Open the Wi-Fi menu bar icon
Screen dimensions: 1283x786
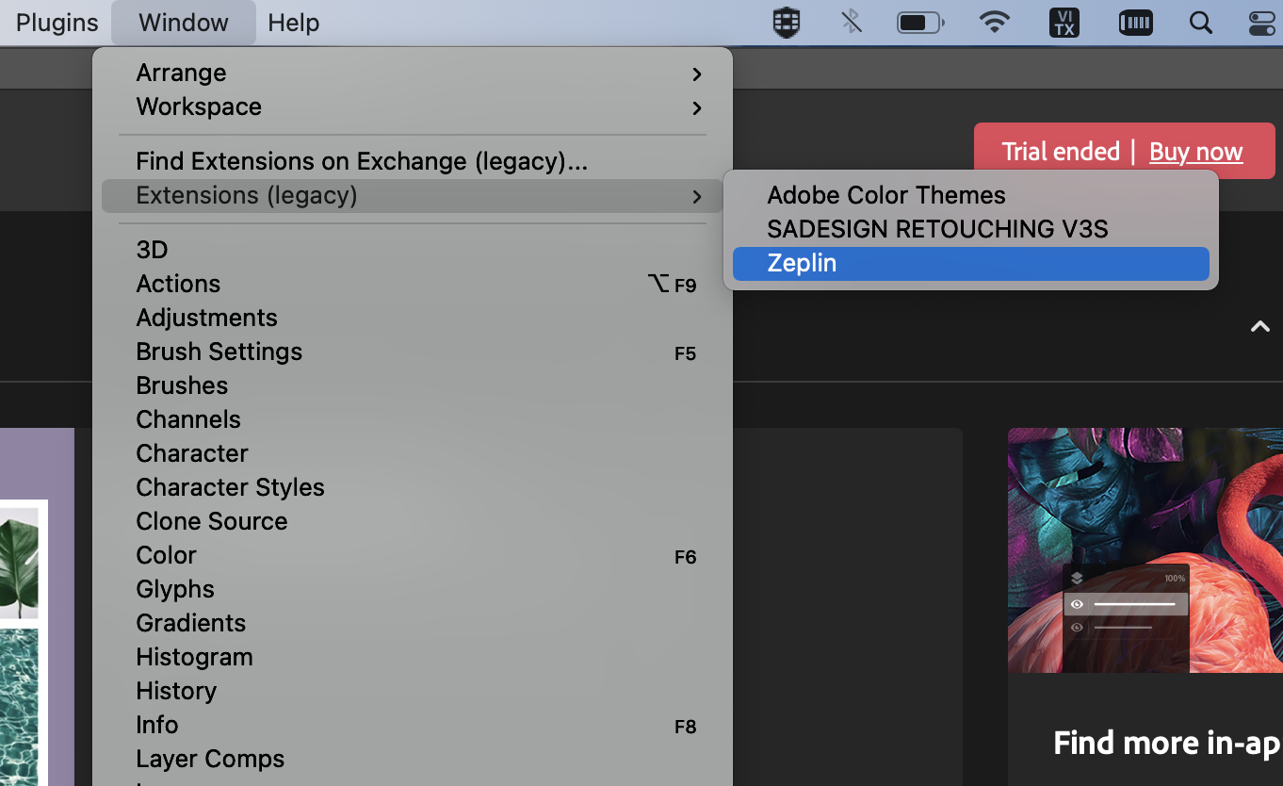click(x=995, y=23)
